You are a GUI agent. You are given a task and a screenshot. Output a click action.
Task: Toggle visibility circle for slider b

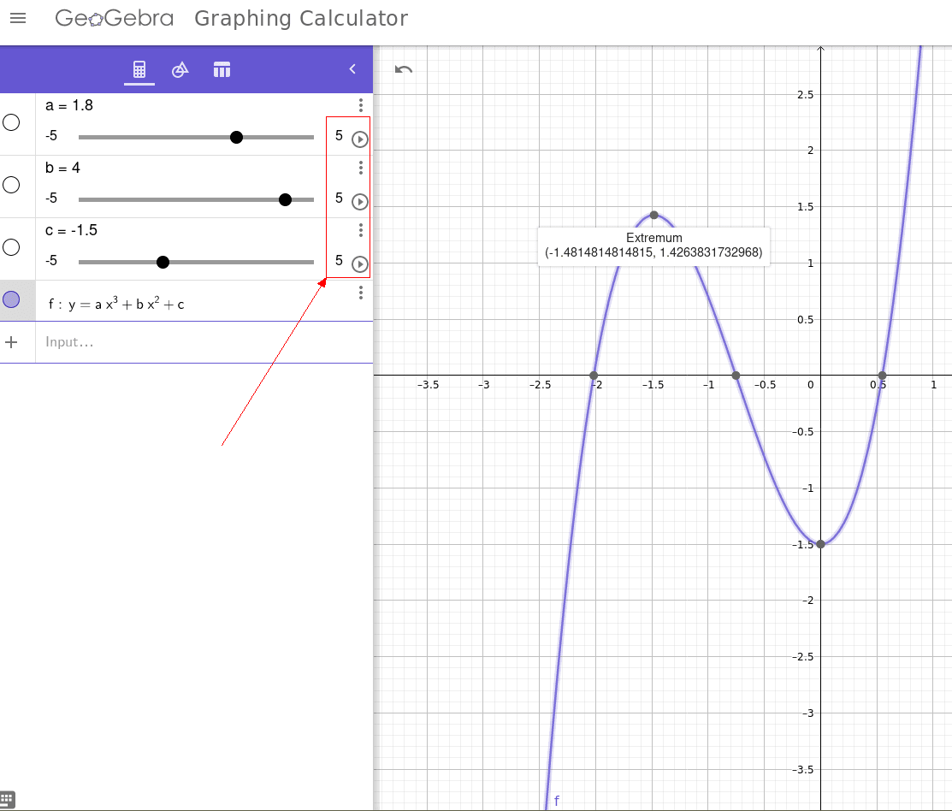[11, 185]
